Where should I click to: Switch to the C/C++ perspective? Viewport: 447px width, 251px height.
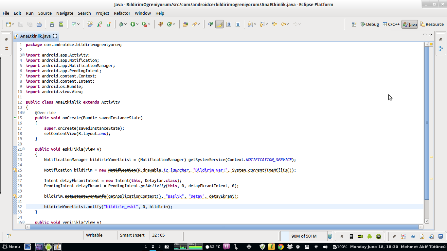coord(391,24)
